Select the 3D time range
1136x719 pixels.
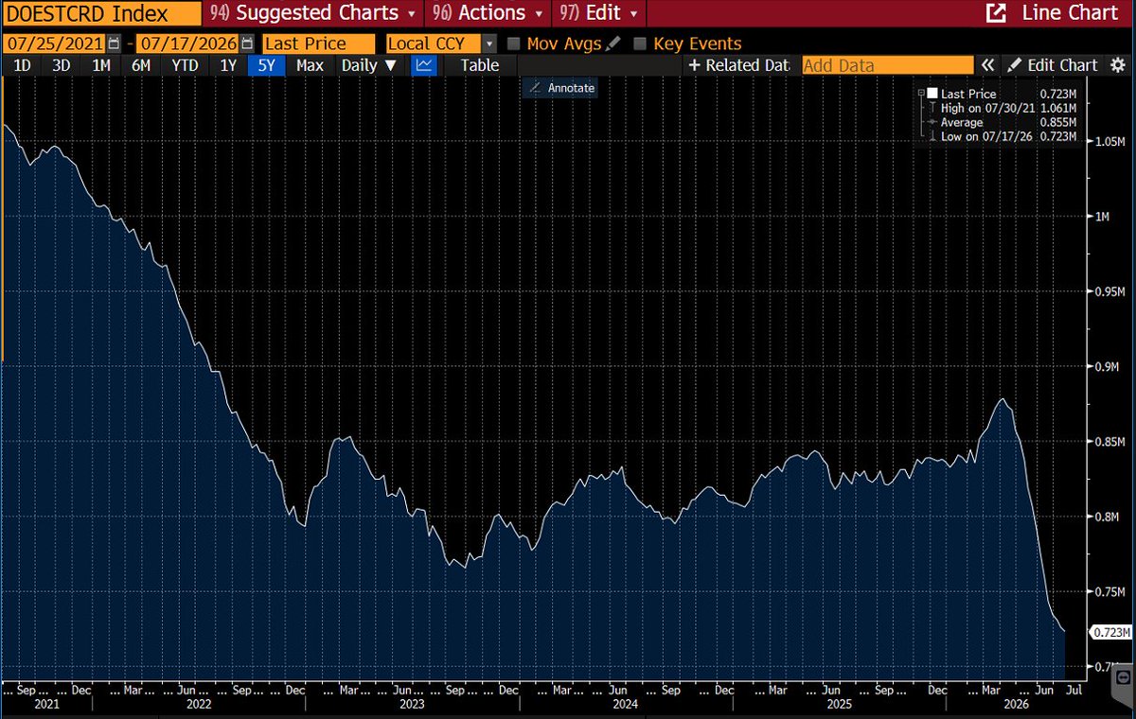(x=61, y=65)
